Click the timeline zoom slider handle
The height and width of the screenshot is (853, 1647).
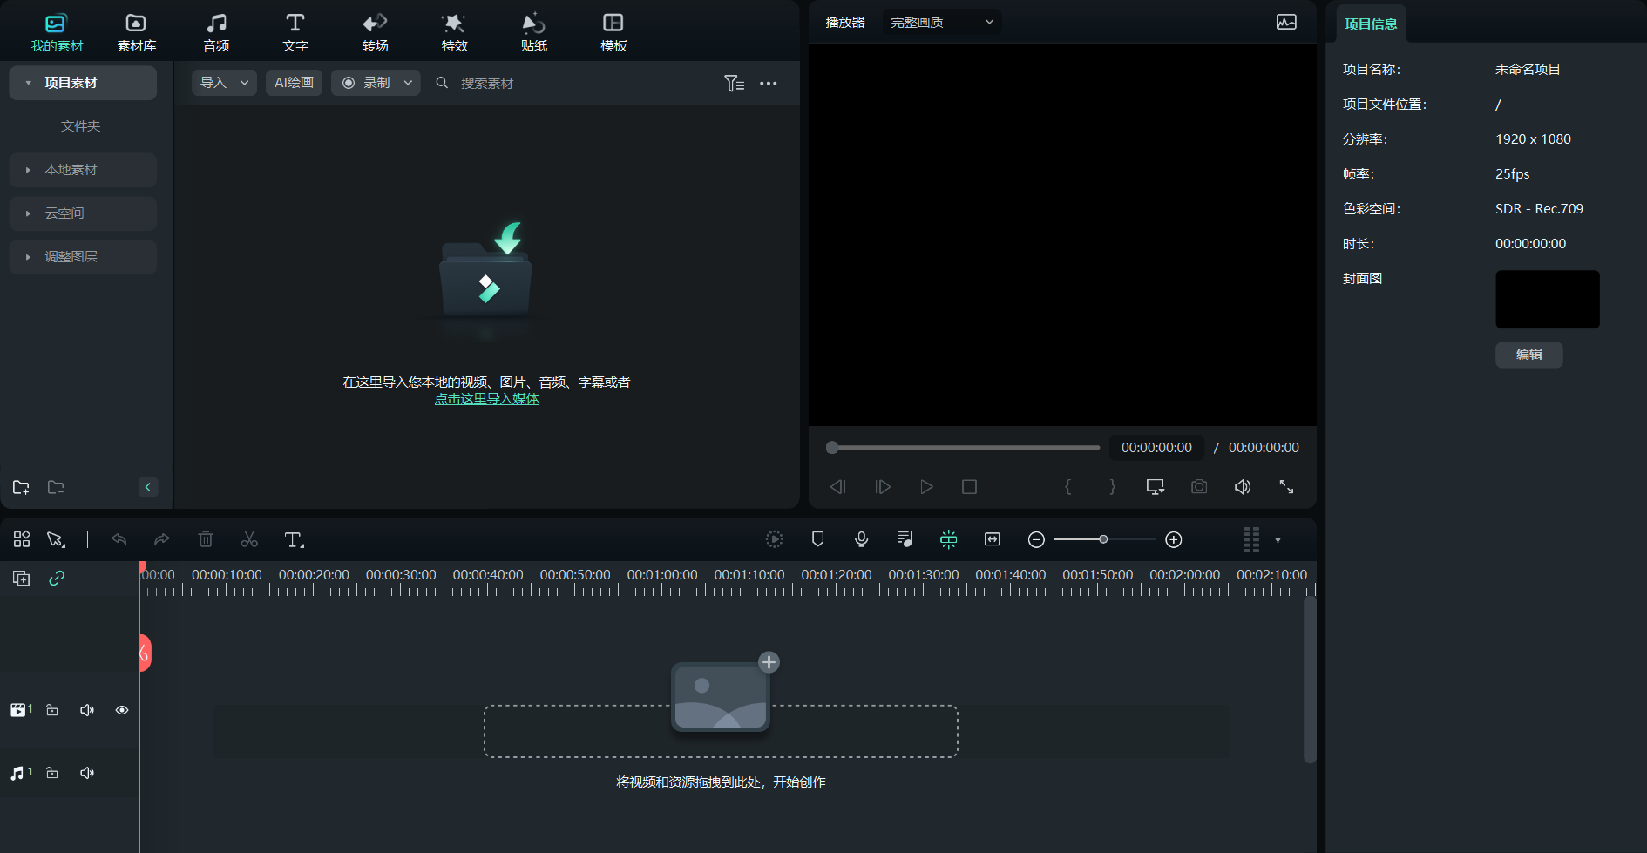coord(1103,539)
